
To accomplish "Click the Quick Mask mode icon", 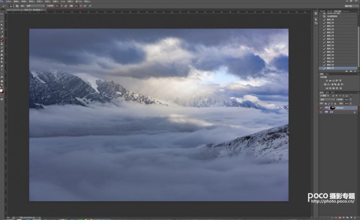I will pos(2,96).
